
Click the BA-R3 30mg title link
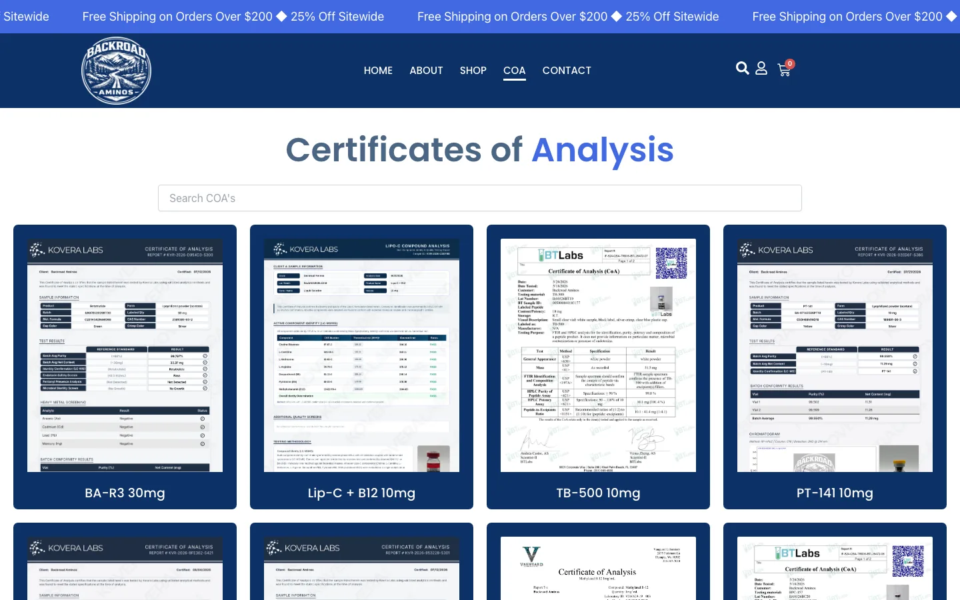point(125,493)
